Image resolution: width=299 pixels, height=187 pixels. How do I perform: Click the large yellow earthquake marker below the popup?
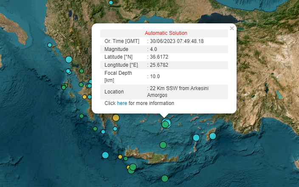(116, 118)
